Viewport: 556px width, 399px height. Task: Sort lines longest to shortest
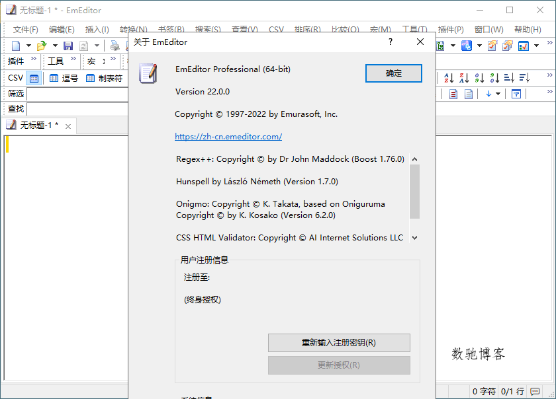(x=524, y=77)
